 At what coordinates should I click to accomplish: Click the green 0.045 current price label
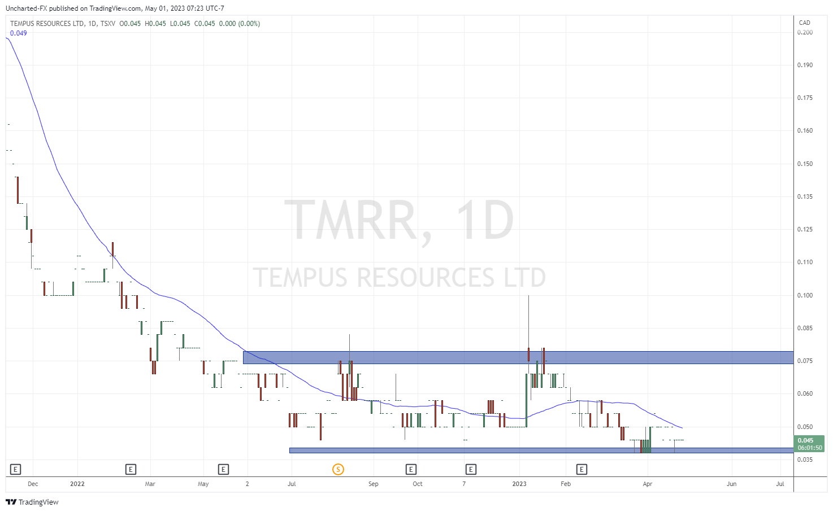pos(810,444)
